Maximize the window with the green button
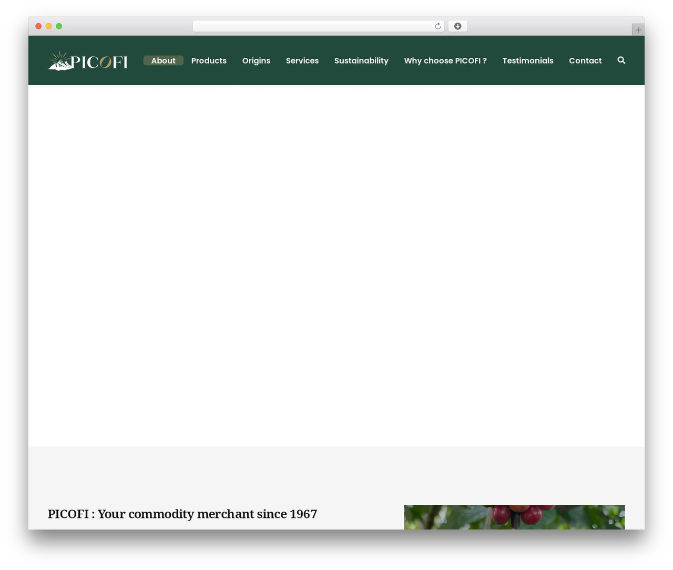This screenshot has width=673, height=570. (59, 26)
